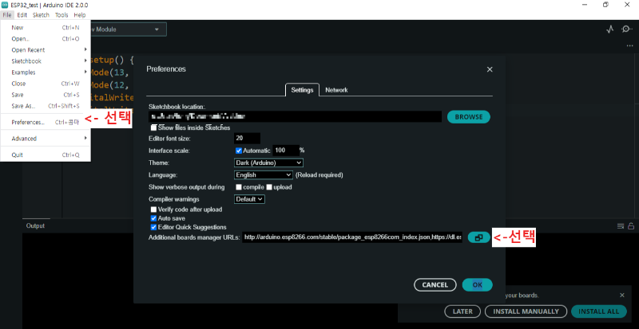This screenshot has width=639, height=329.
Task: Close the Preferences dialog with X
Action: pyautogui.click(x=490, y=69)
